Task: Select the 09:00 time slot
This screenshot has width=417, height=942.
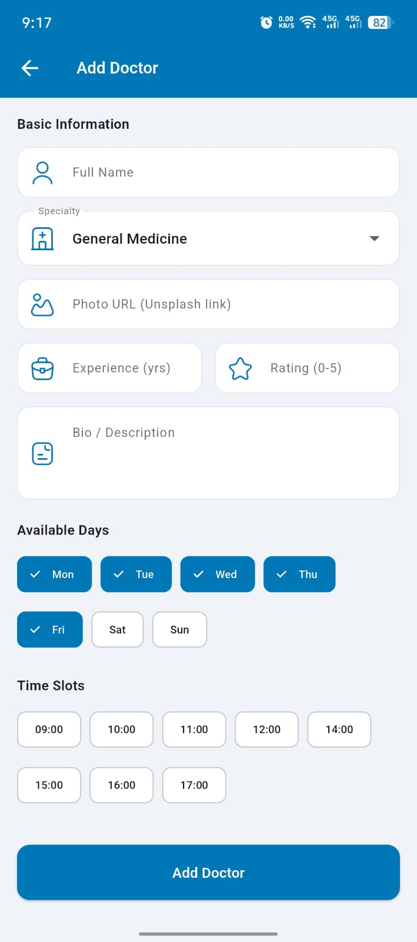Action: (49, 729)
